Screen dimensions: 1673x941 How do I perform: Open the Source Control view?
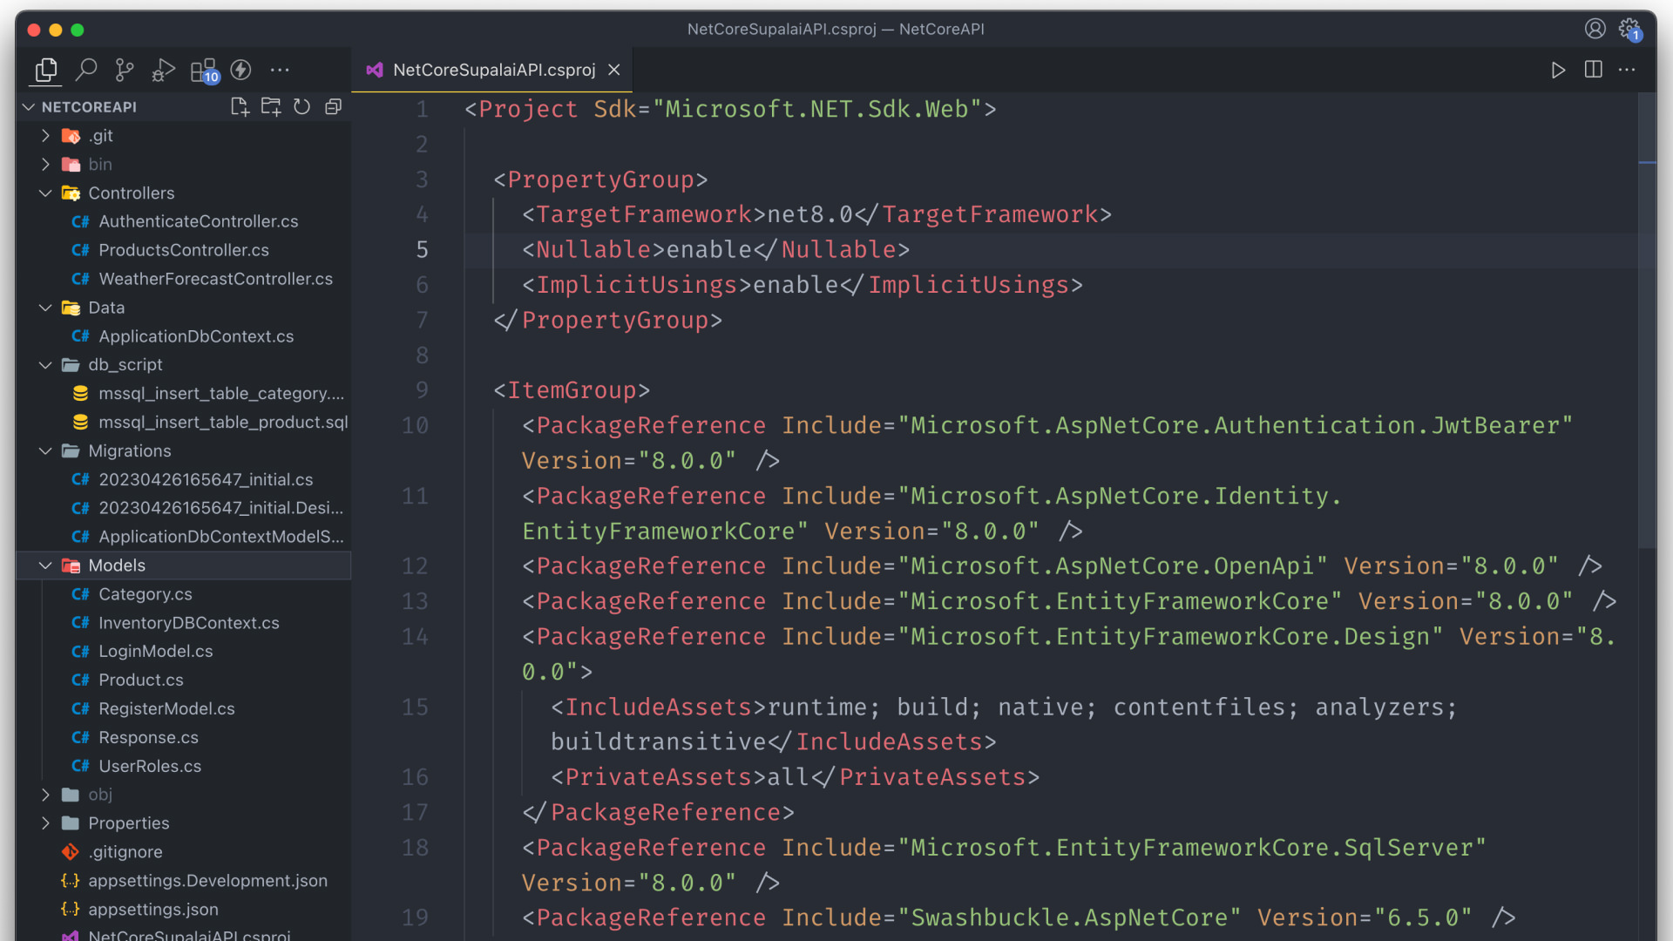tap(125, 70)
